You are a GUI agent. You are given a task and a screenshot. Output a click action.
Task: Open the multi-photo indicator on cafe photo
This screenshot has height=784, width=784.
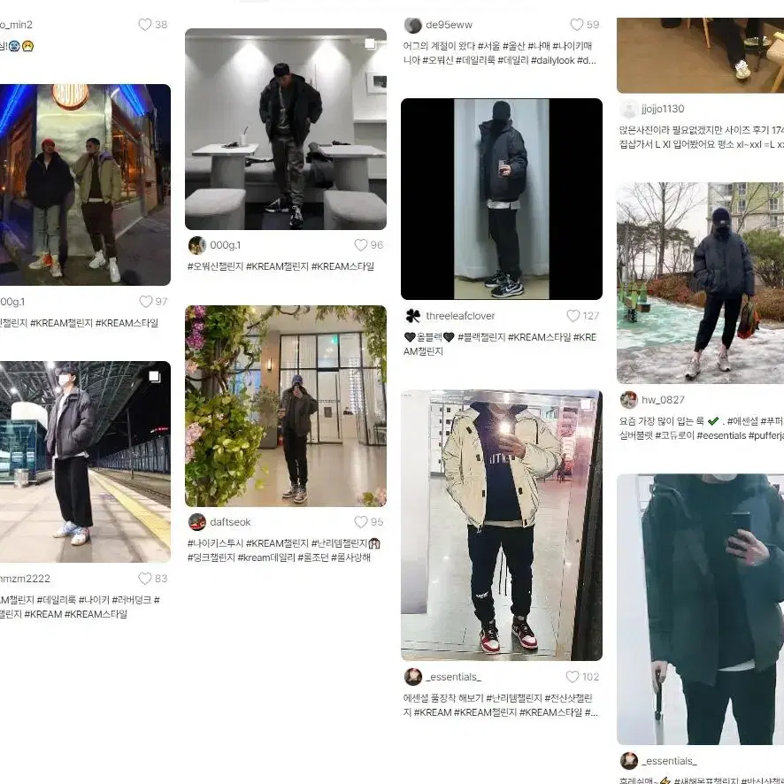370,44
